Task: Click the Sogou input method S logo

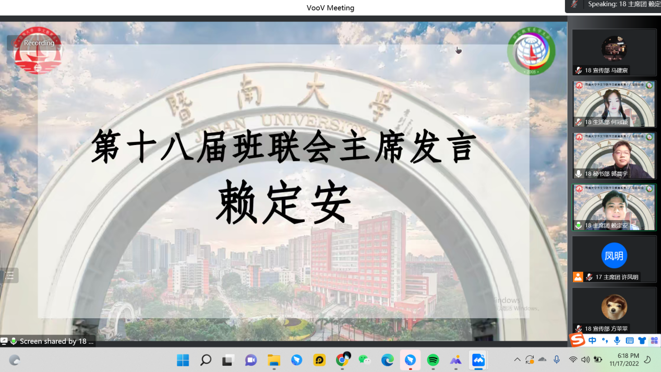Action: 577,340
